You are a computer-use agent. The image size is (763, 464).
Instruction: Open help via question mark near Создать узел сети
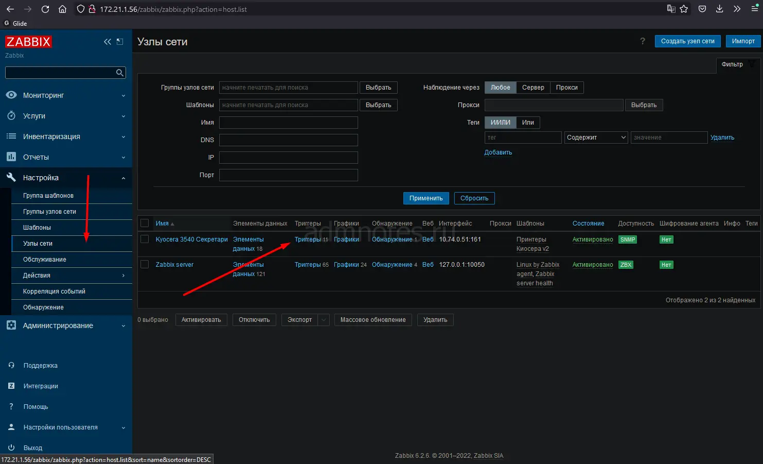point(643,41)
